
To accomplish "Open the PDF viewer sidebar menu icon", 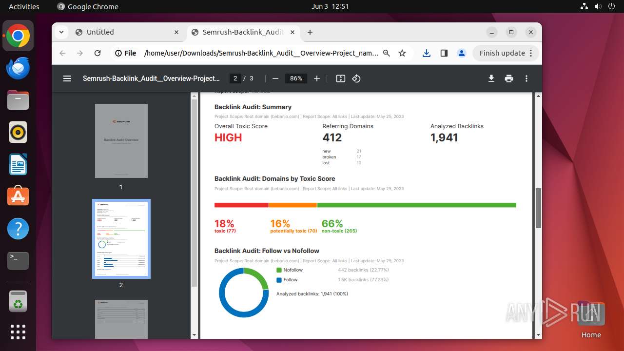I will [x=67, y=78].
